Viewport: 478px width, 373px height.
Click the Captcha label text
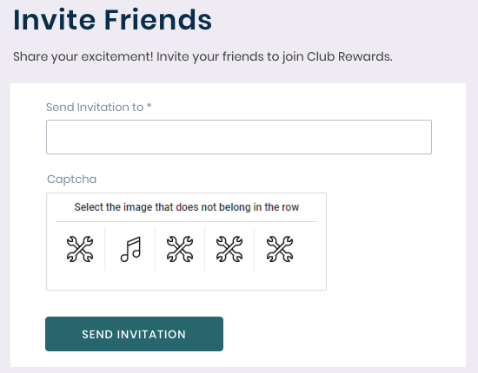(x=71, y=180)
